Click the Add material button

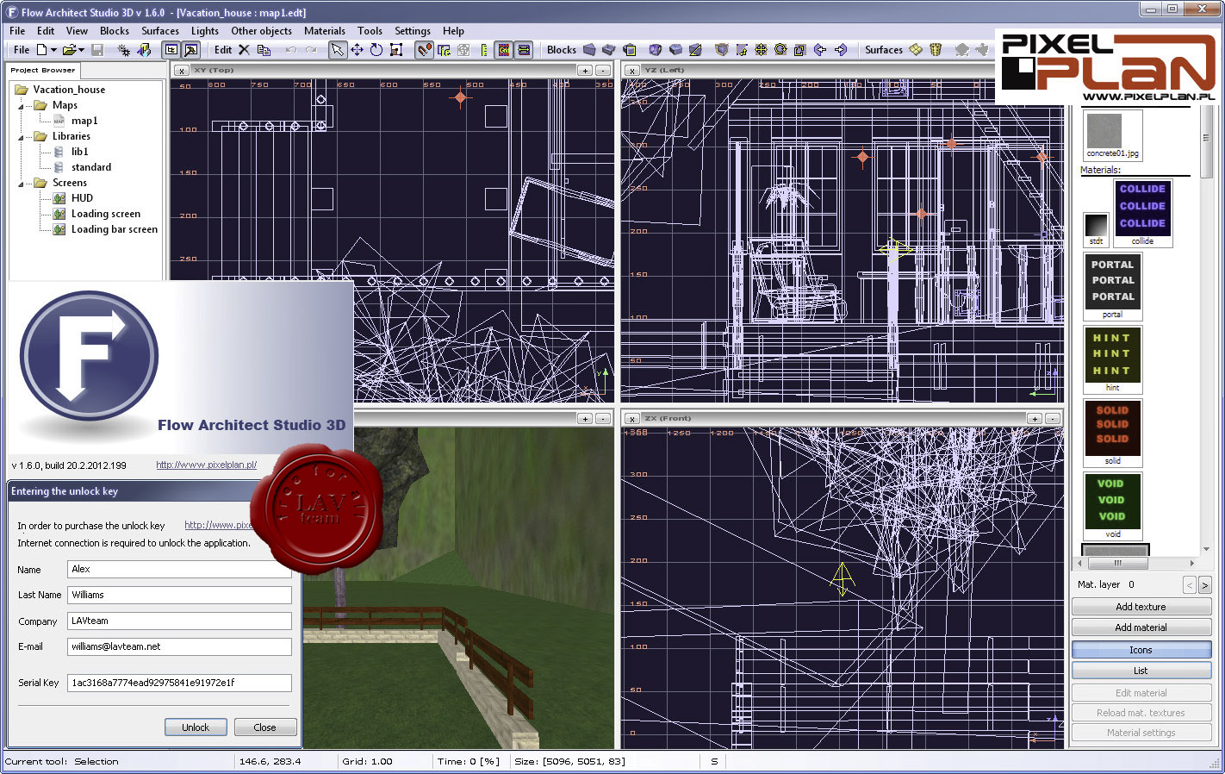click(1141, 627)
